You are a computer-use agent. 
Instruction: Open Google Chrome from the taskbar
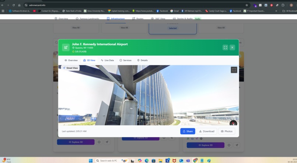195,160
